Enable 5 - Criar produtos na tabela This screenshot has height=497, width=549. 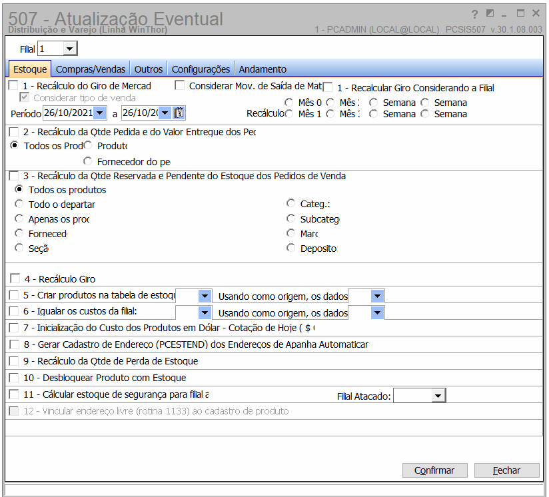(14, 295)
